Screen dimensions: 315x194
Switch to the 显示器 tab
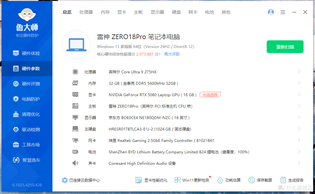[157, 12]
